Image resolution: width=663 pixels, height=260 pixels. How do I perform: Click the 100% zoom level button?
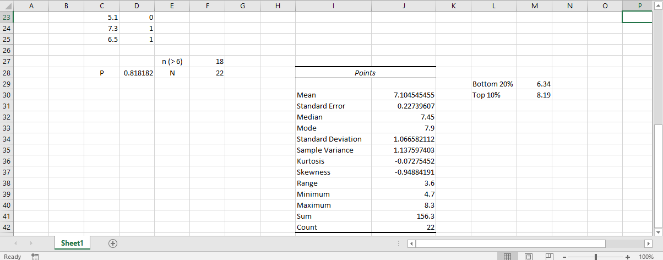[x=646, y=257]
